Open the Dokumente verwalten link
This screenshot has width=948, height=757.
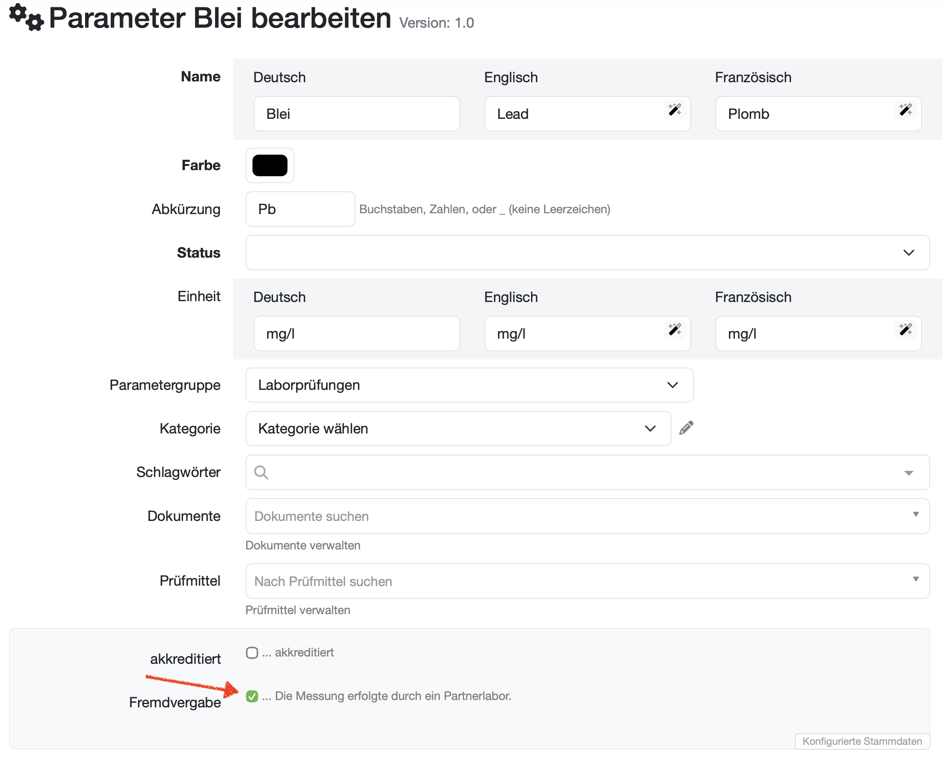303,545
